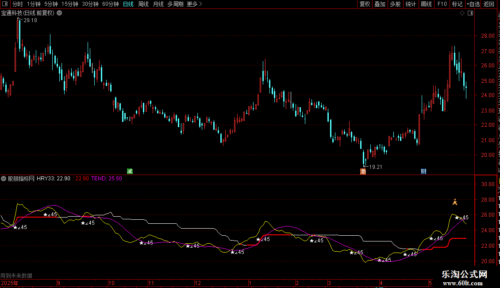Click the 28.00 main chart price scale

point(488,36)
